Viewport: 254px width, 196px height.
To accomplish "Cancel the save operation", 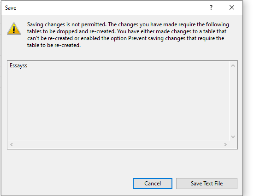I will 153,184.
